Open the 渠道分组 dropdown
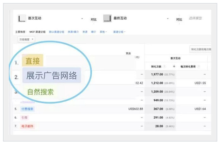Screen dimensions: 220x144 119,32
